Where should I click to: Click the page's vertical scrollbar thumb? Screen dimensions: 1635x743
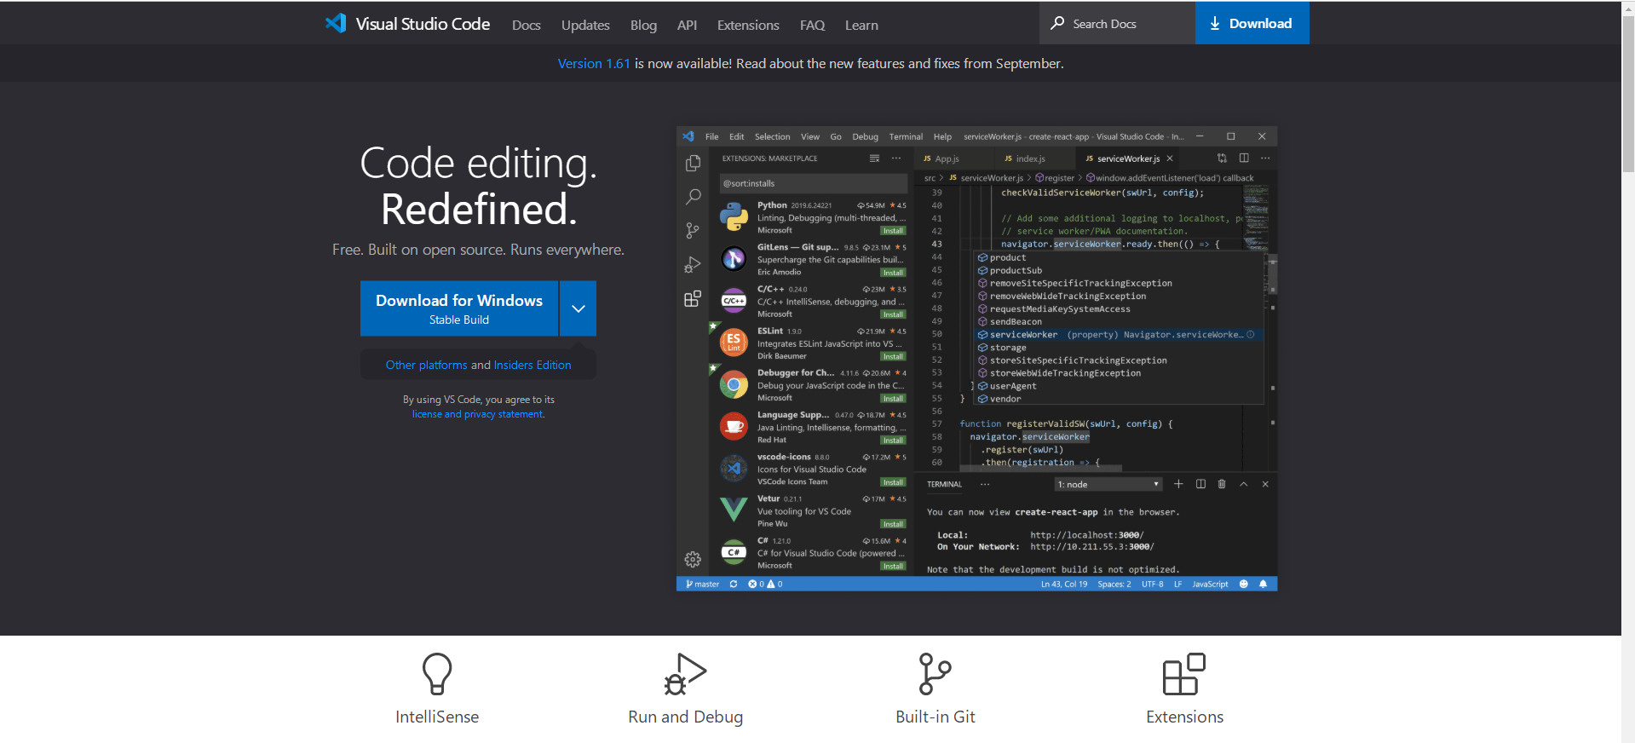(x=1628, y=94)
